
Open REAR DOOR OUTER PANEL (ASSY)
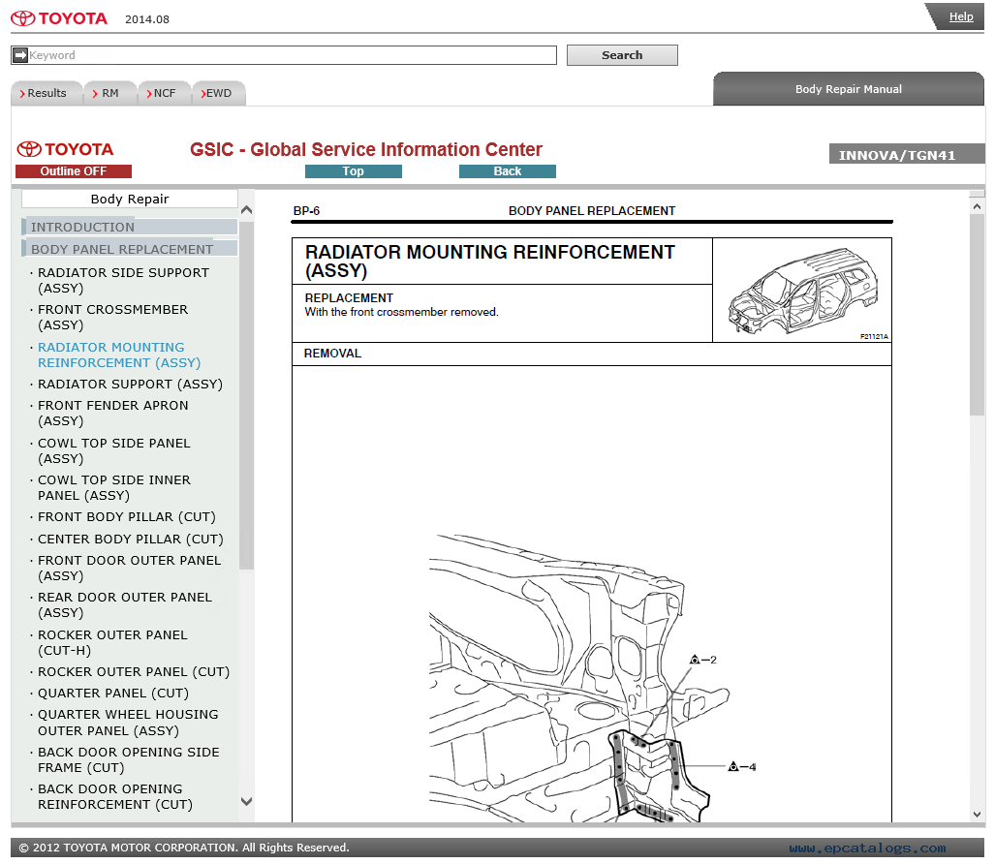point(125,604)
